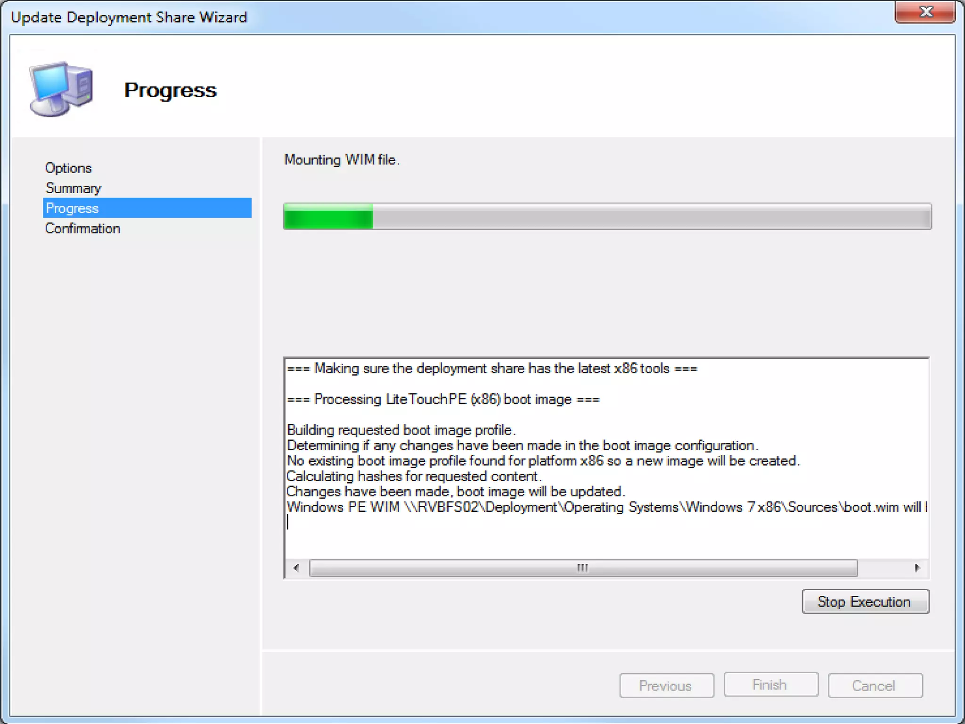Click the Previous button
Screen dimensions: 965x724
666,685
